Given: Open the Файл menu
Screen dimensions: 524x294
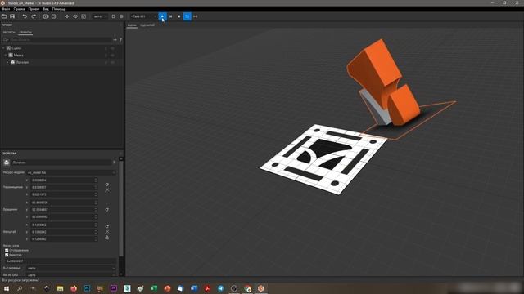Looking at the screenshot, I should coord(6,9).
